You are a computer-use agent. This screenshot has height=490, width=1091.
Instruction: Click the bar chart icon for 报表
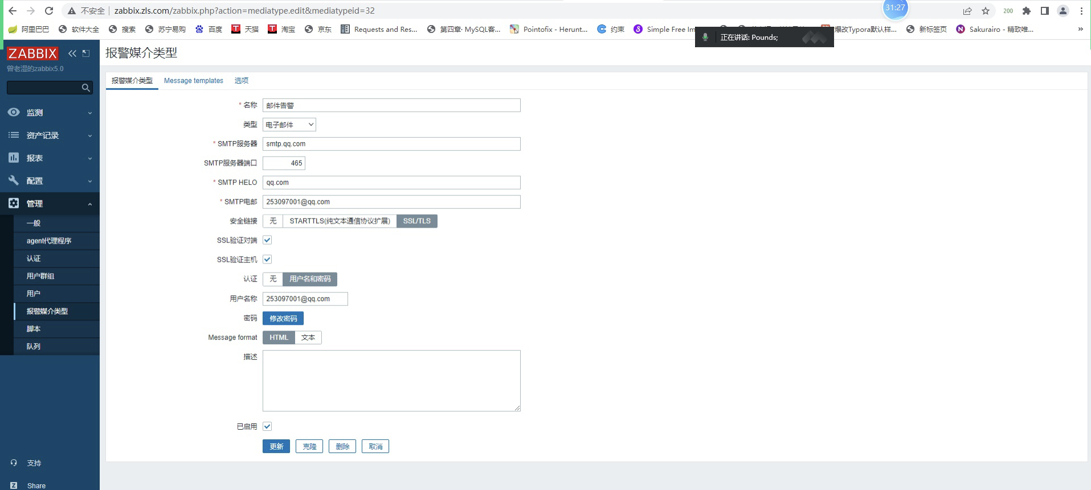[14, 158]
